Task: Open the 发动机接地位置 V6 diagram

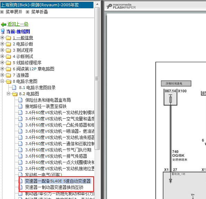Action: pos(60,169)
